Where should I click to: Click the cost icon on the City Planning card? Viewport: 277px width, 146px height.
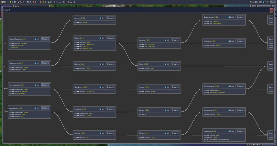tap(229, 86)
